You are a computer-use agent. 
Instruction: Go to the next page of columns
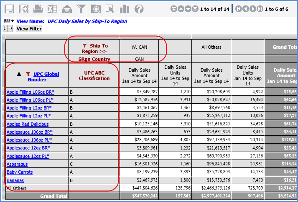[253, 9]
